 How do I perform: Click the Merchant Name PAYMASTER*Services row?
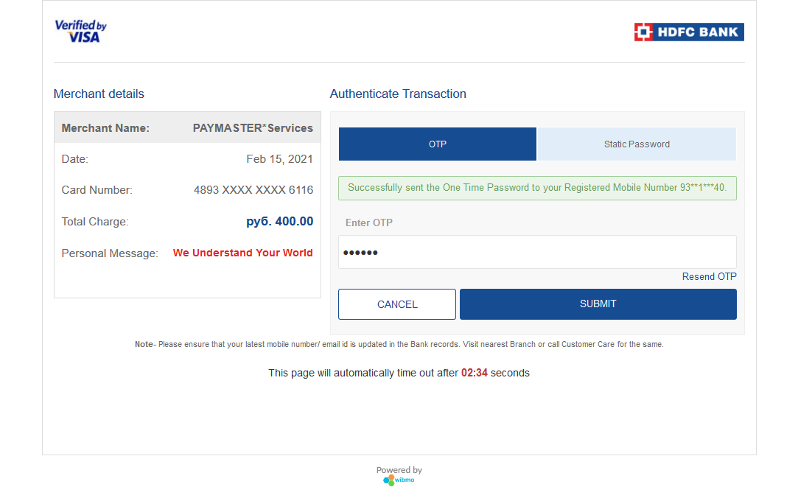coord(187,127)
